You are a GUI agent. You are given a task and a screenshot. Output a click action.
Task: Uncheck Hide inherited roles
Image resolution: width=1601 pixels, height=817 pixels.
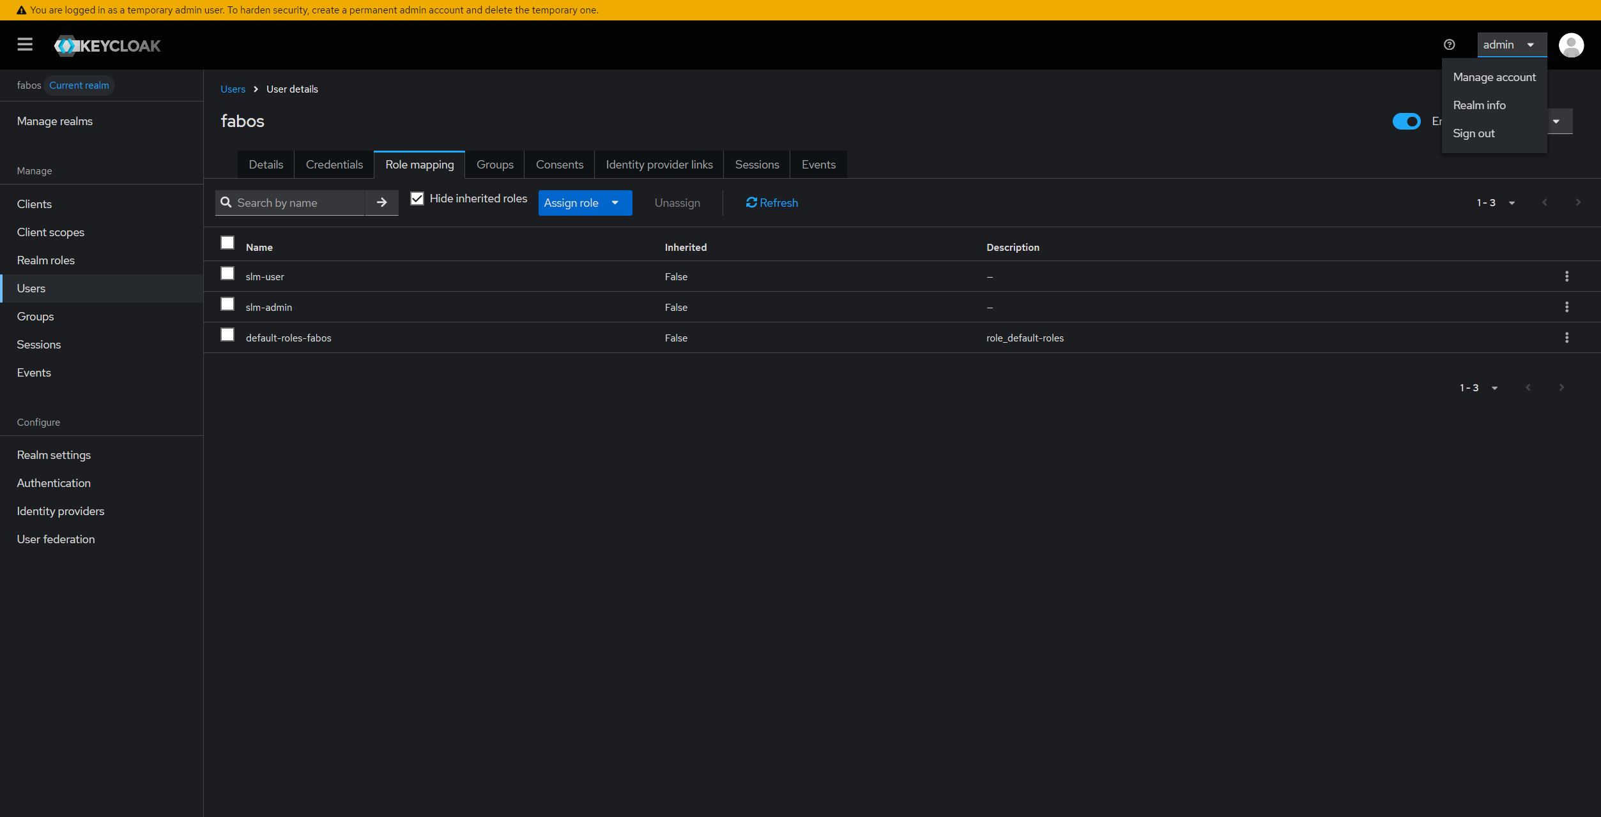point(418,198)
